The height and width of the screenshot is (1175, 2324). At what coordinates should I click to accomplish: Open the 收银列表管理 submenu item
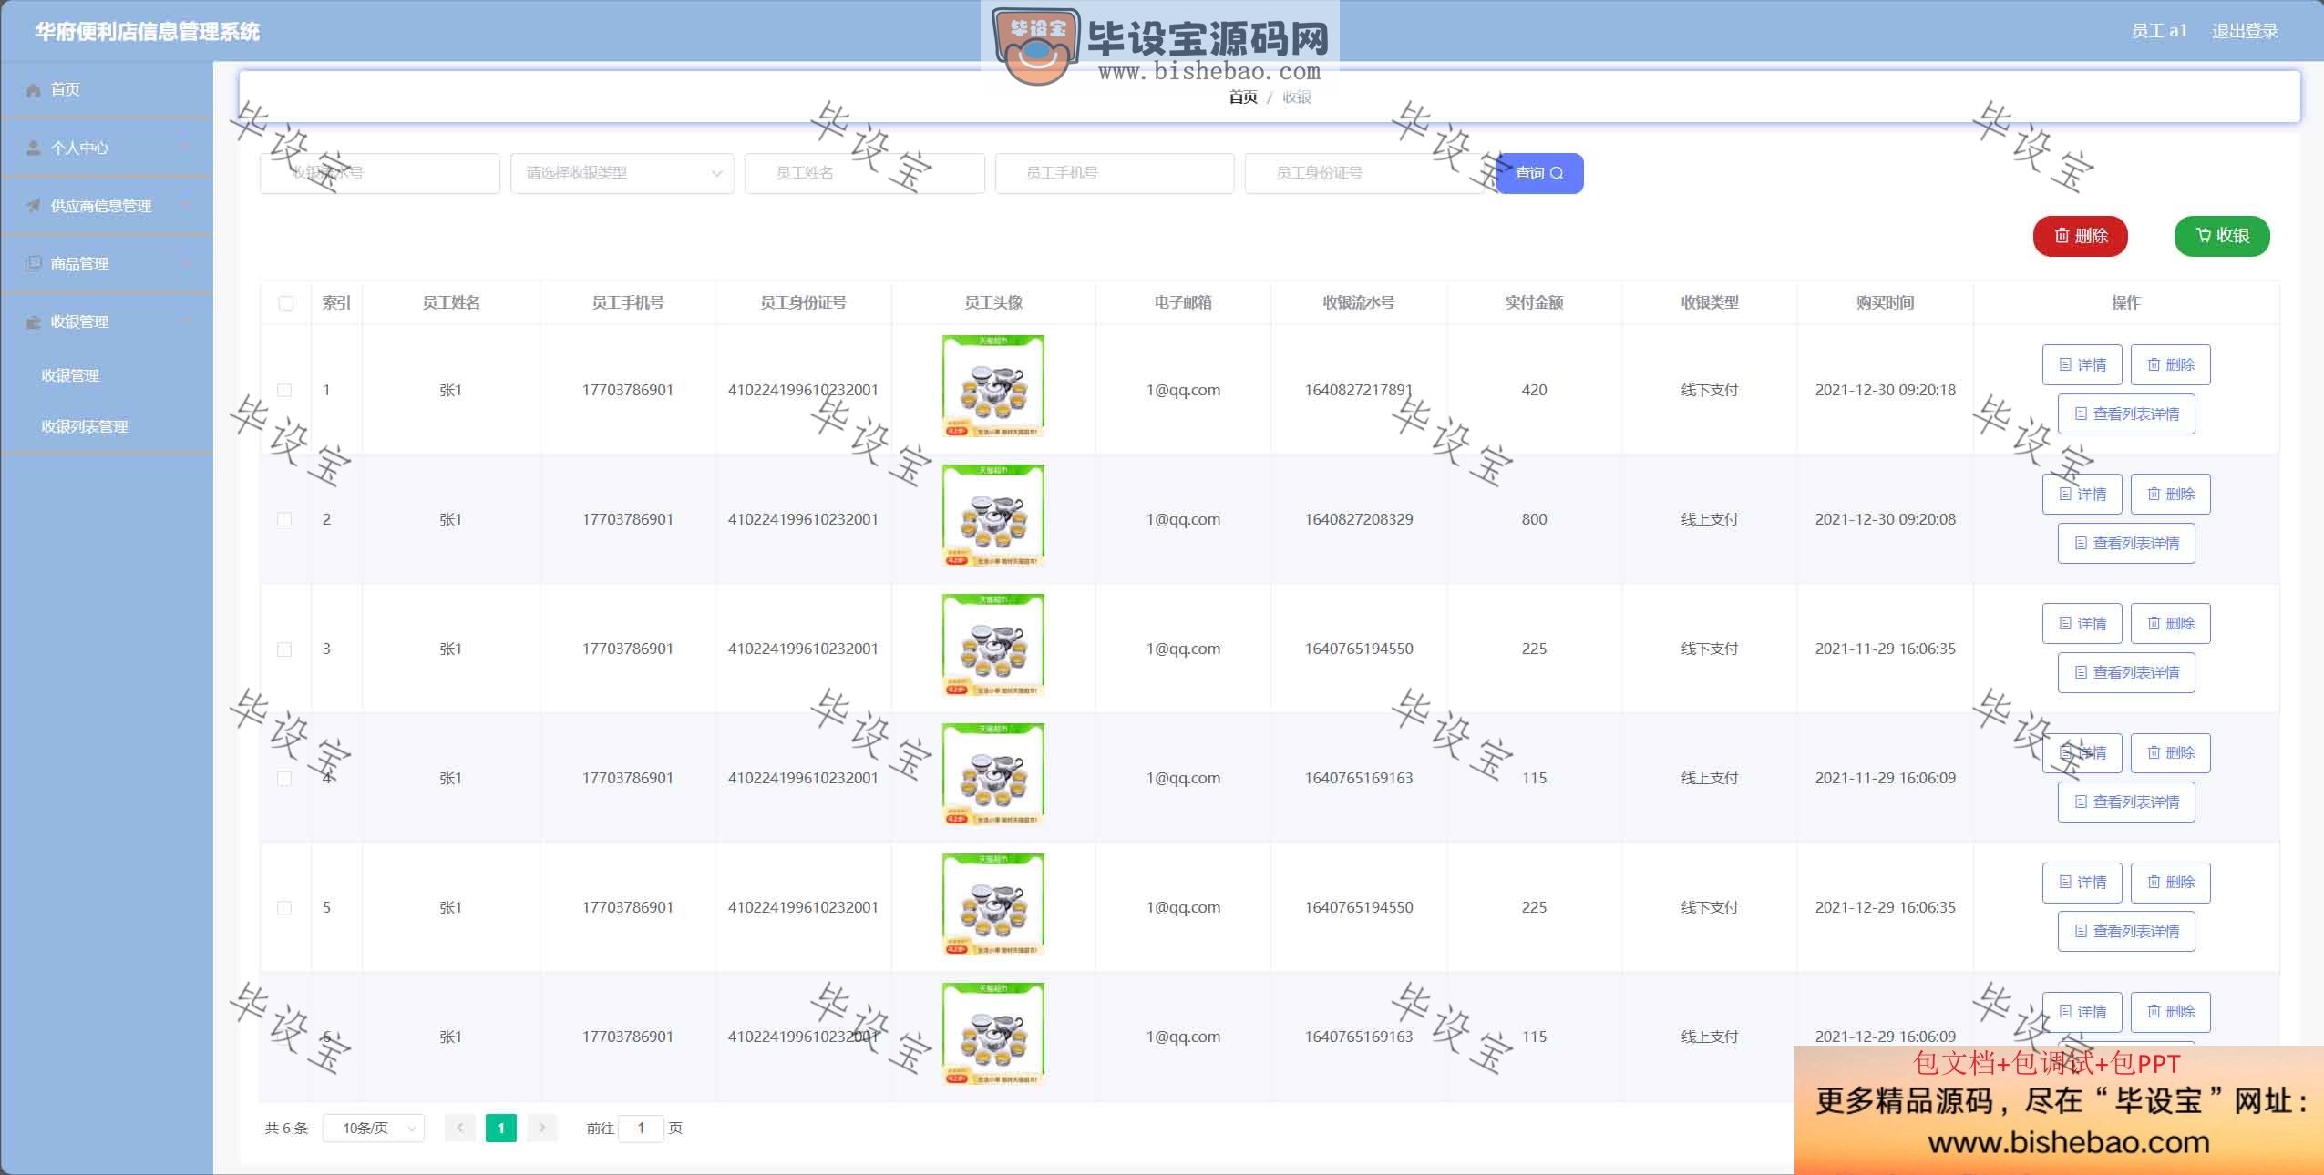point(107,426)
